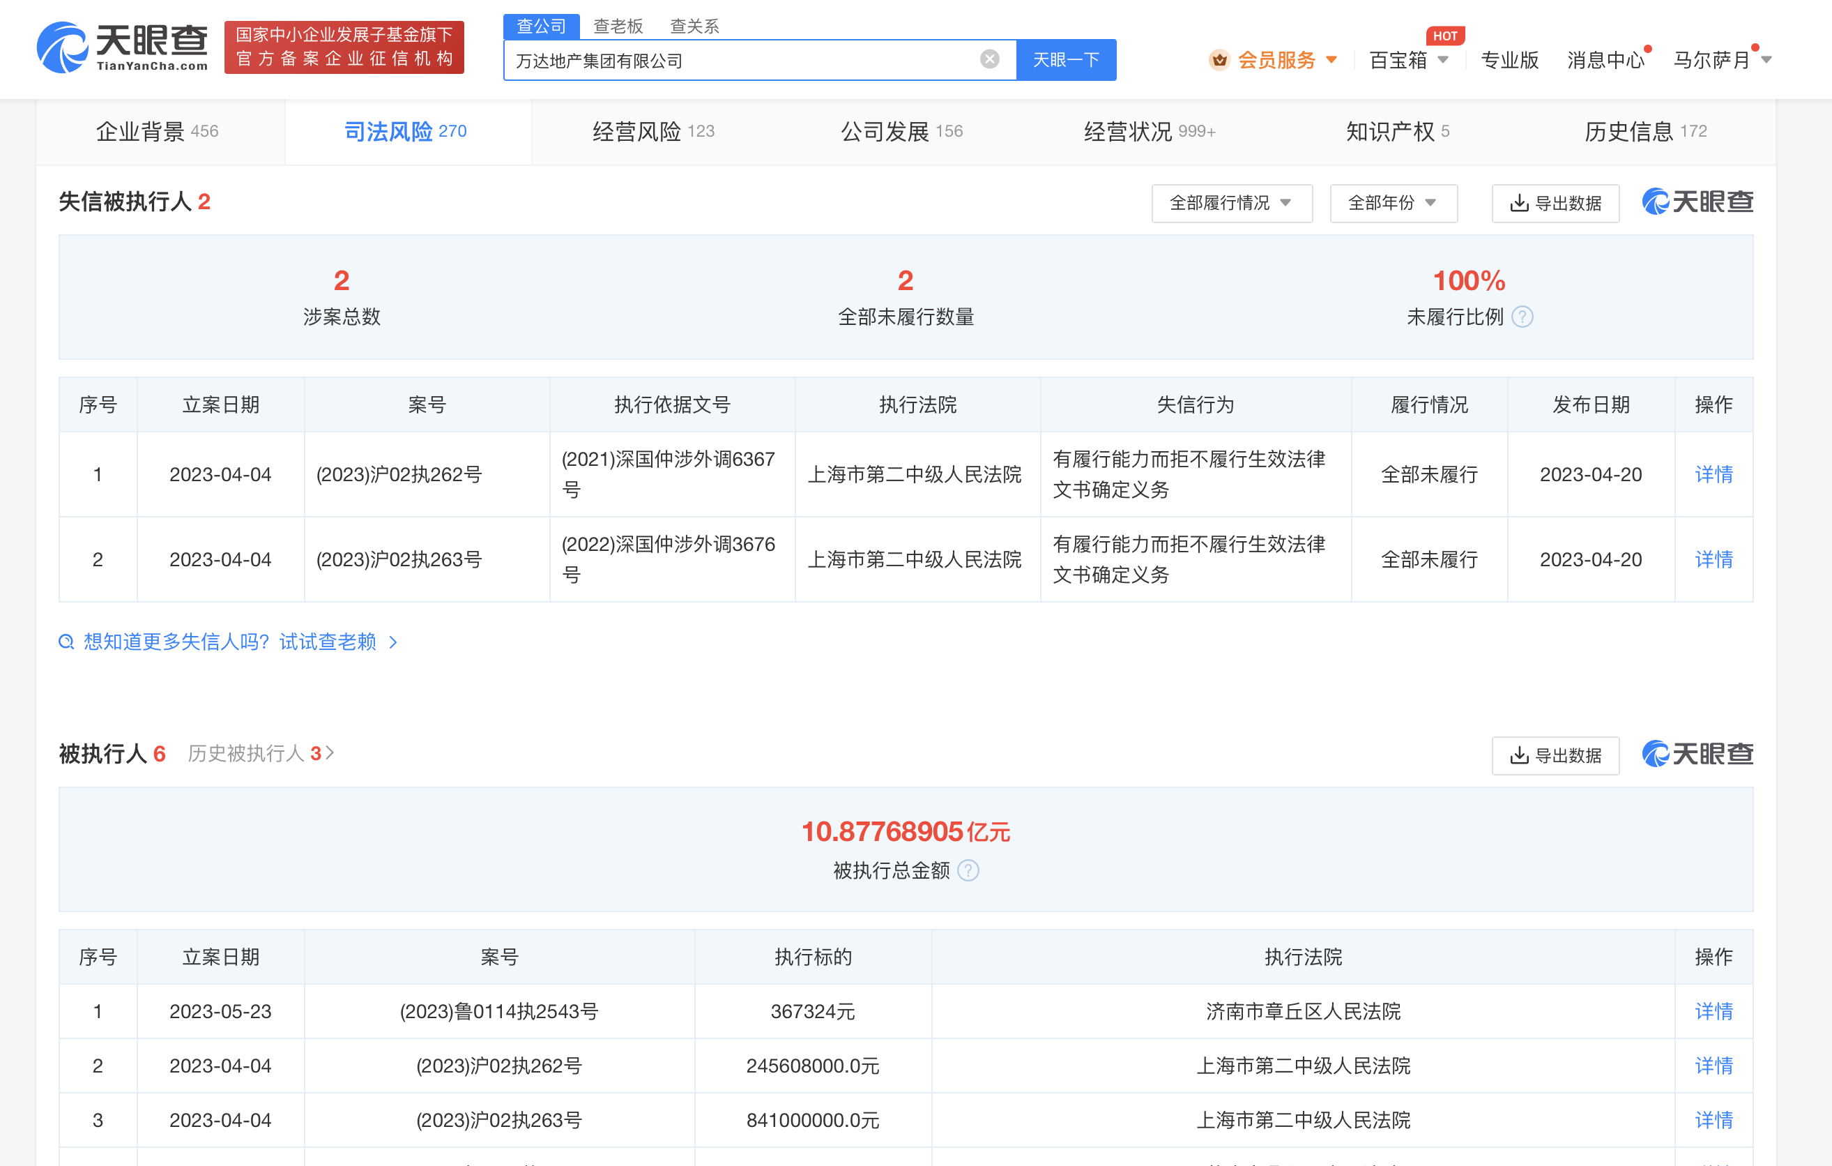Click the 发布日期 column header
This screenshot has width=1832, height=1166.
pos(1591,404)
